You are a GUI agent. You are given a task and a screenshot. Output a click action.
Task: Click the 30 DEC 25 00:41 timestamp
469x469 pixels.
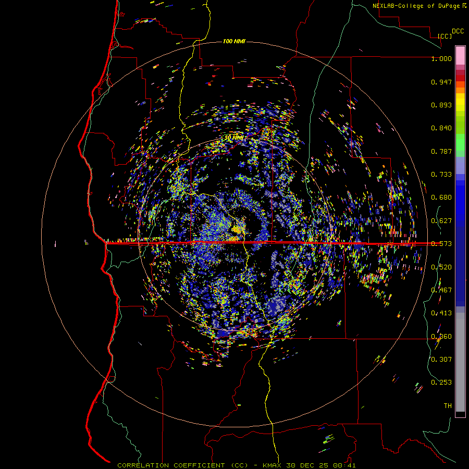pos(321,465)
